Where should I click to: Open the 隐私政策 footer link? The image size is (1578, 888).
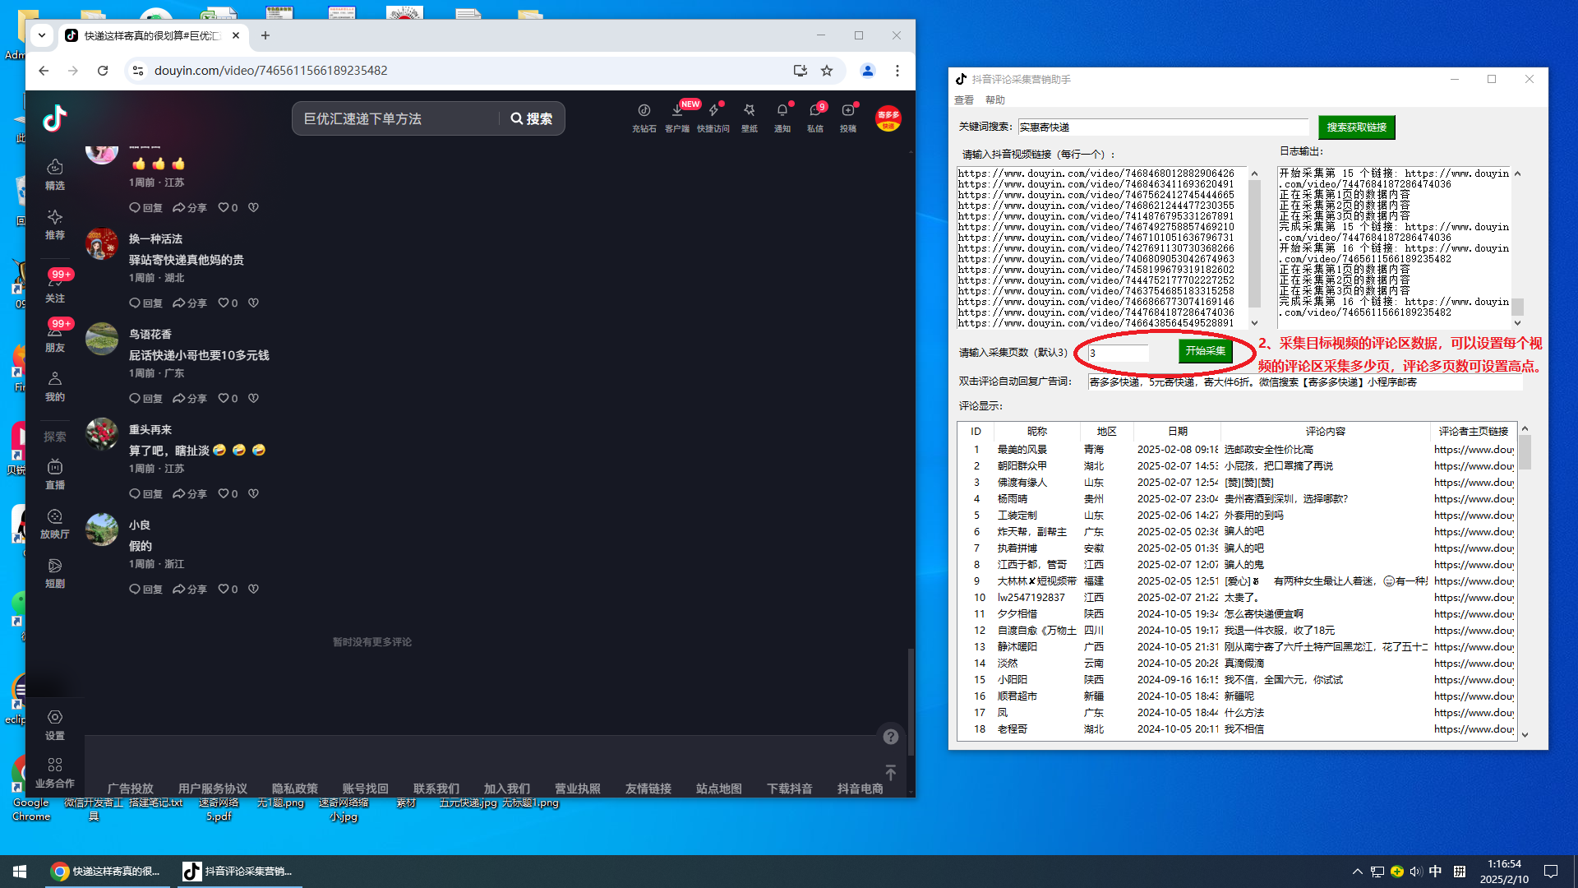point(295,789)
